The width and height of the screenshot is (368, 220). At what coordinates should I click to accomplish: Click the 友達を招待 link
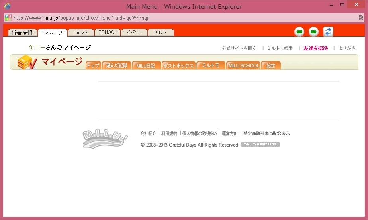[x=315, y=48]
